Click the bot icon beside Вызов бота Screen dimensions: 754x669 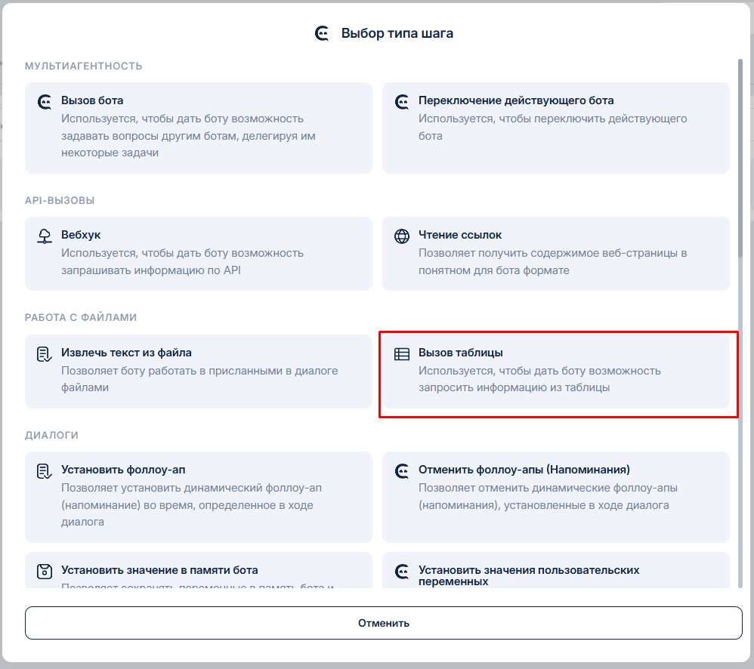tap(44, 101)
